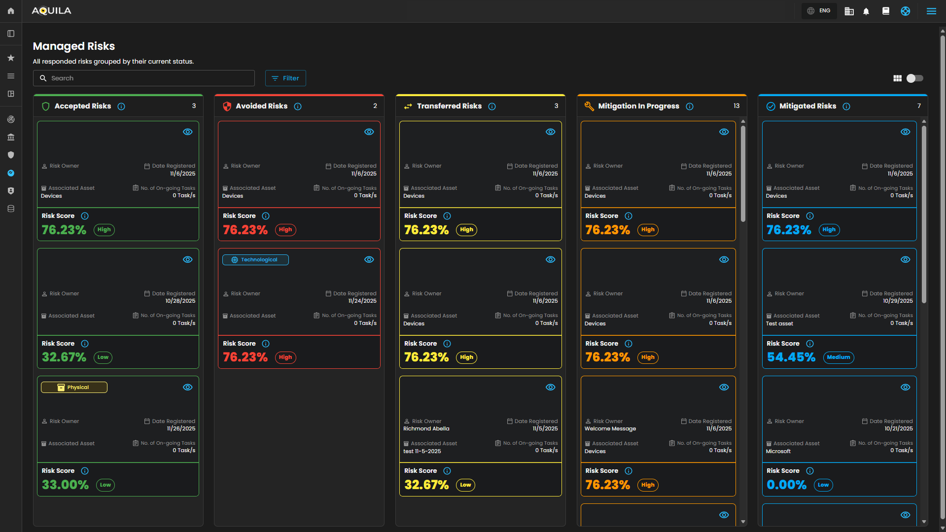The width and height of the screenshot is (946, 532).
Task: Click the home icon in top-left corner
Action: [x=11, y=11]
